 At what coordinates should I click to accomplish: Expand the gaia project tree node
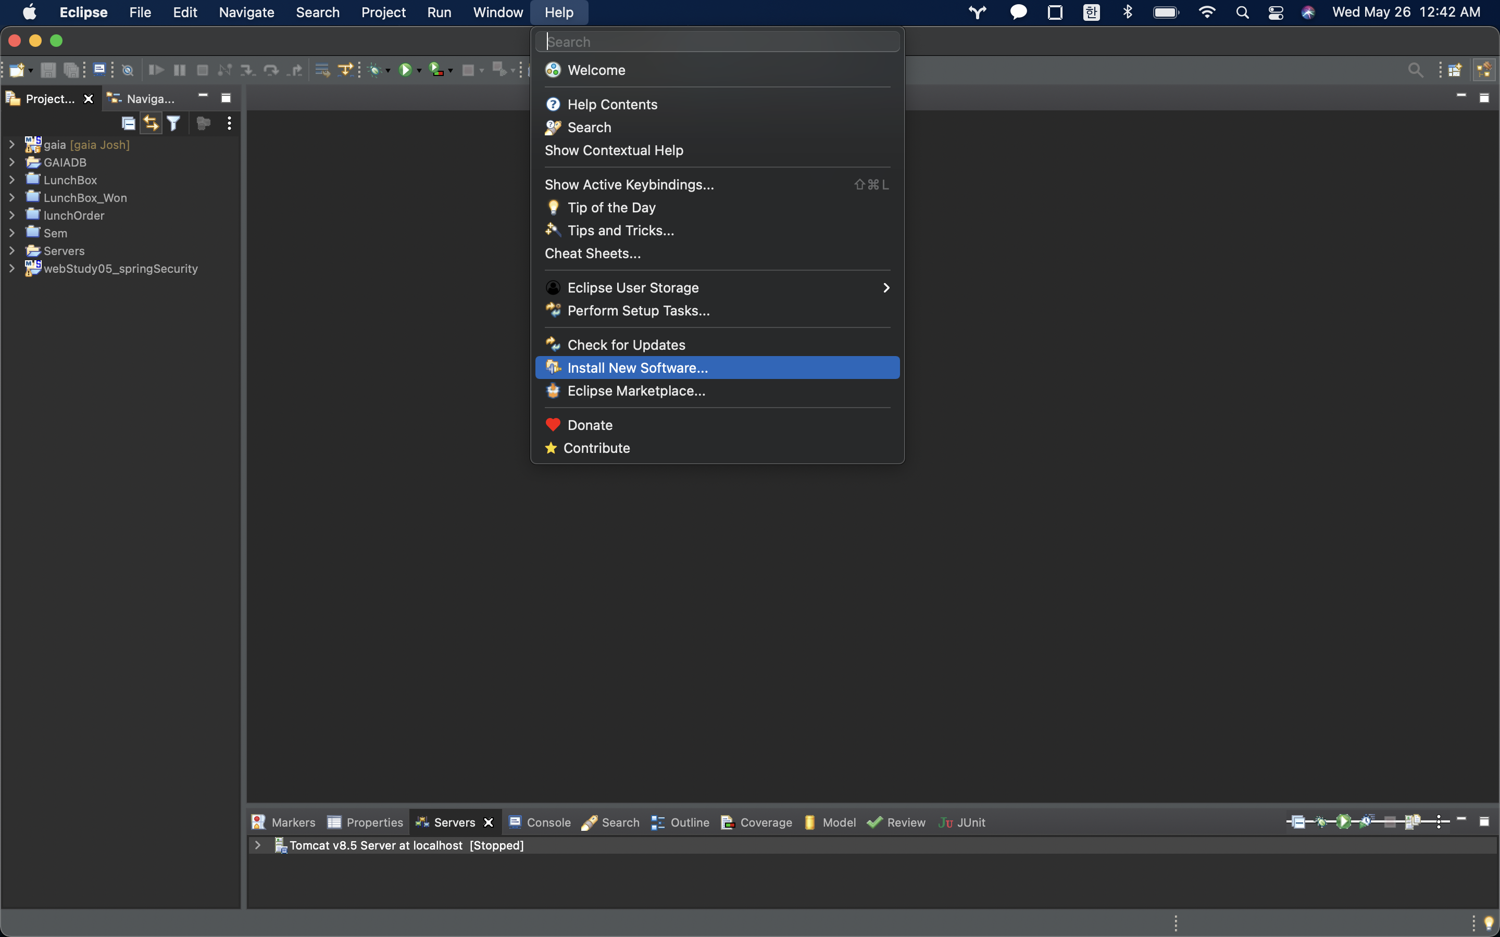tap(12, 144)
